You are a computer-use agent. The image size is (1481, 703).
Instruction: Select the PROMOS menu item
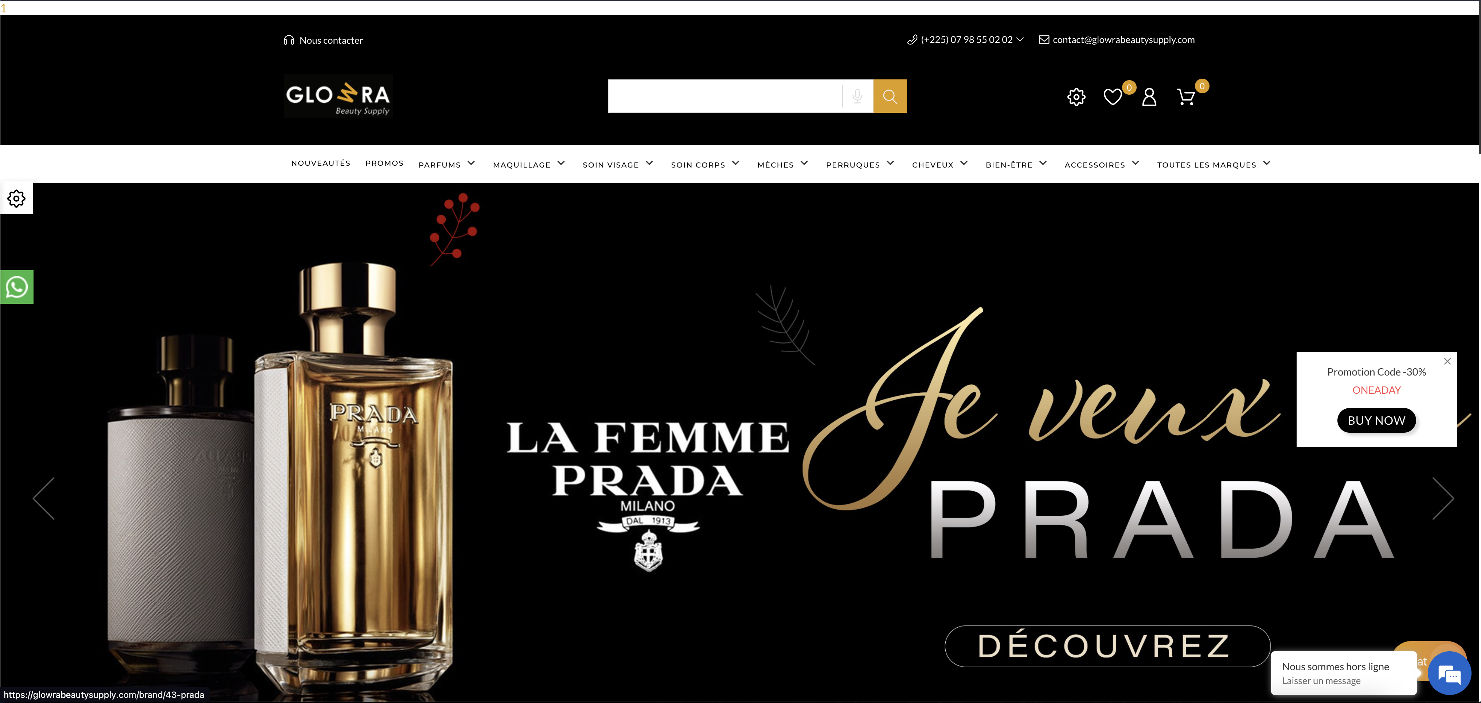point(384,163)
